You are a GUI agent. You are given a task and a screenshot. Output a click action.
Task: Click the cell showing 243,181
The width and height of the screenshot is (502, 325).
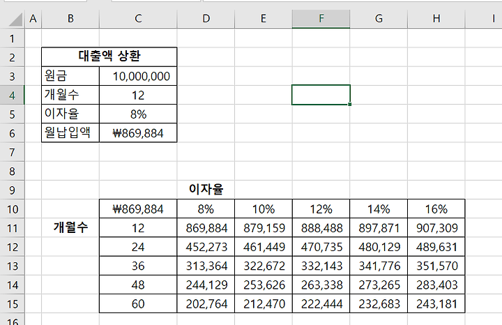pos(436,303)
